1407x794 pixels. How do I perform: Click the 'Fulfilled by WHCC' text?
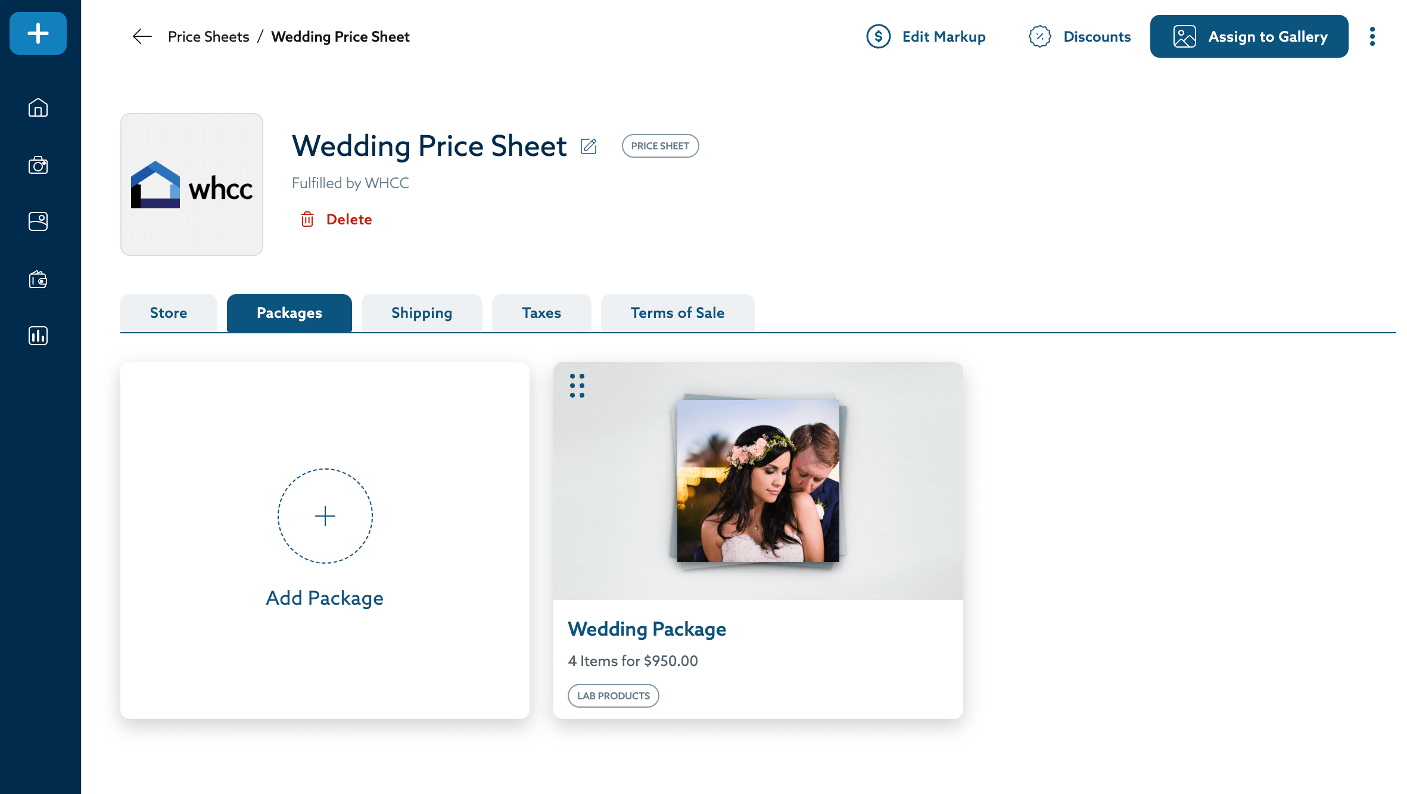[x=350, y=183]
